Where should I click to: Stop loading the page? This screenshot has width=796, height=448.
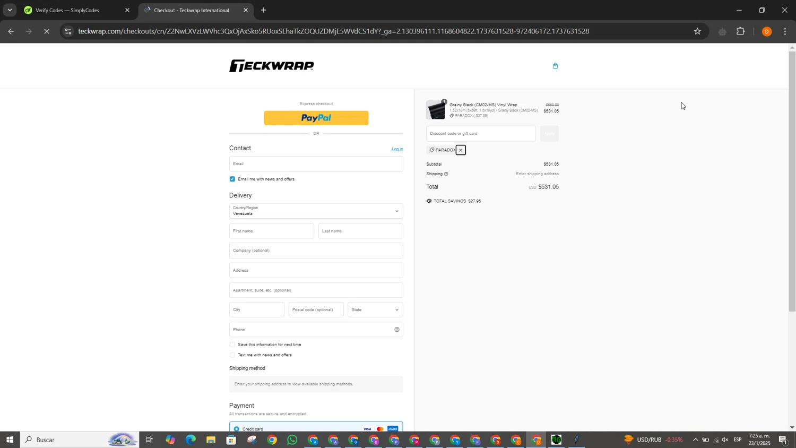pos(47,31)
